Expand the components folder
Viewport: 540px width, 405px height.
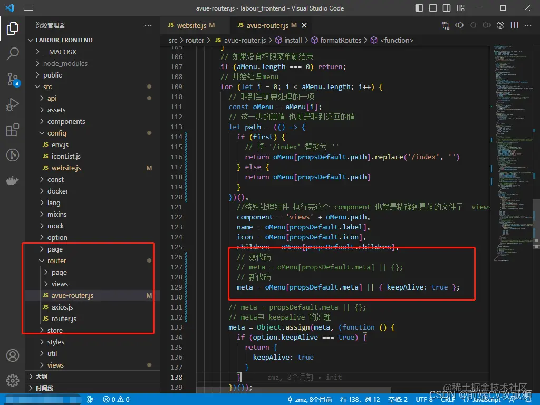pyautogui.click(x=93, y=121)
